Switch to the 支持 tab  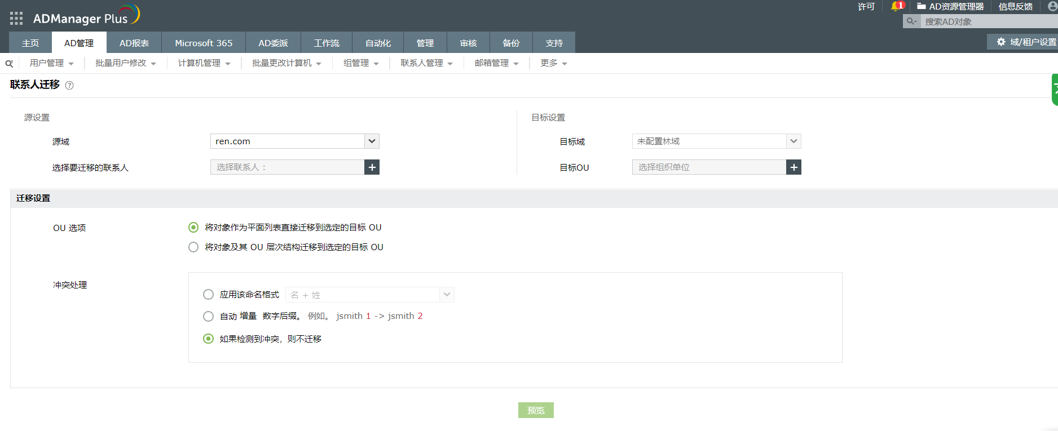[554, 43]
